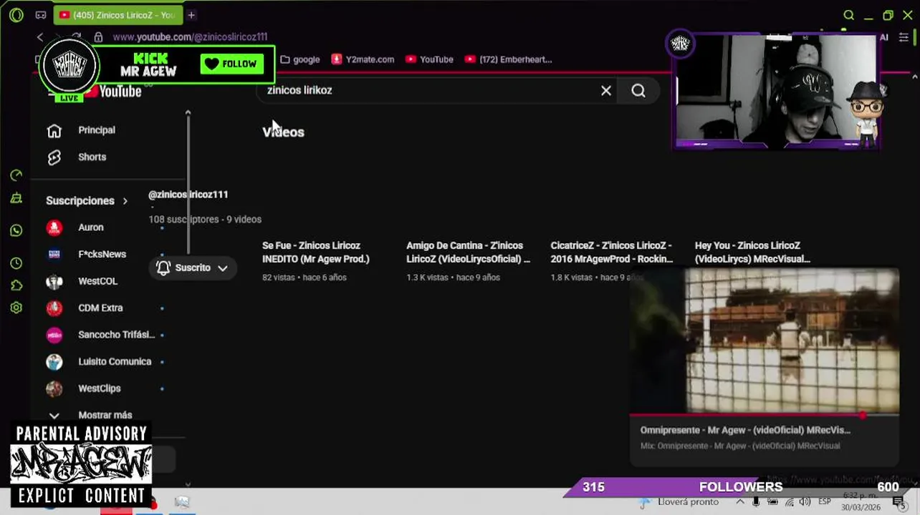Click the sidebar scrollbar up arrow

pyautogui.click(x=188, y=113)
